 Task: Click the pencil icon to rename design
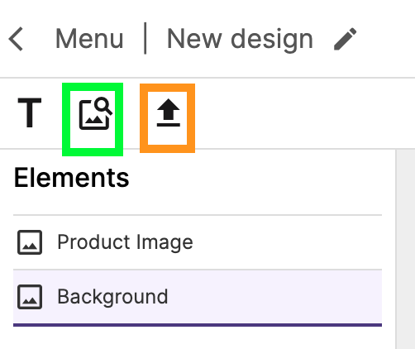345,39
